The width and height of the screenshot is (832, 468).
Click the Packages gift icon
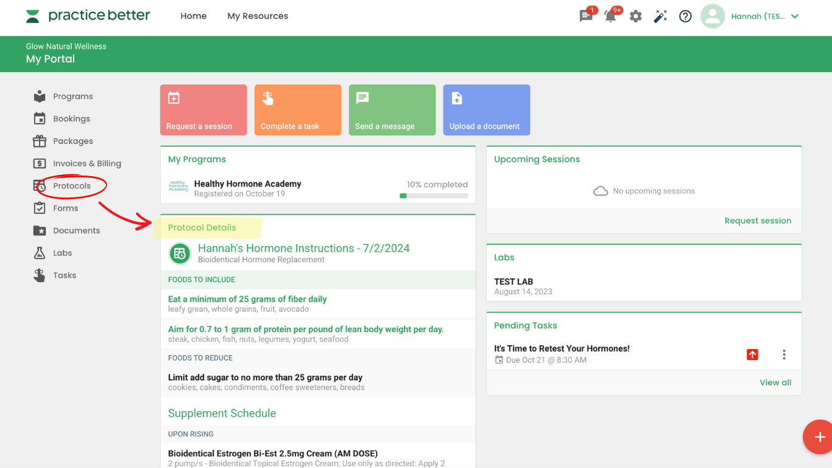tap(40, 141)
